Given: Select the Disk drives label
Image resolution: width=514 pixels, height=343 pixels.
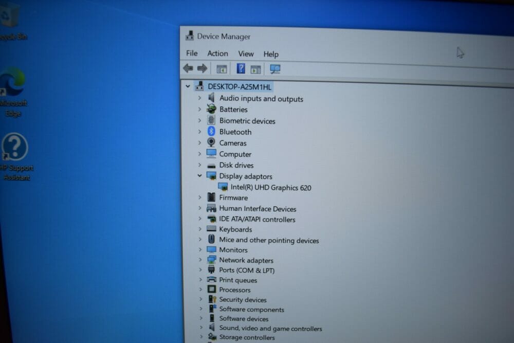Looking at the screenshot, I should tap(236, 165).
